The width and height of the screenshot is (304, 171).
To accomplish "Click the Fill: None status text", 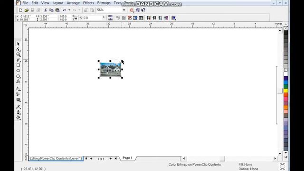I will click(x=245, y=164).
